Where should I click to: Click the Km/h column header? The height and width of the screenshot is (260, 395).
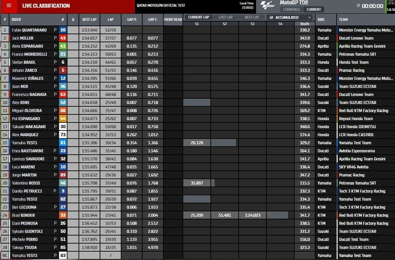pyautogui.click(x=305, y=24)
